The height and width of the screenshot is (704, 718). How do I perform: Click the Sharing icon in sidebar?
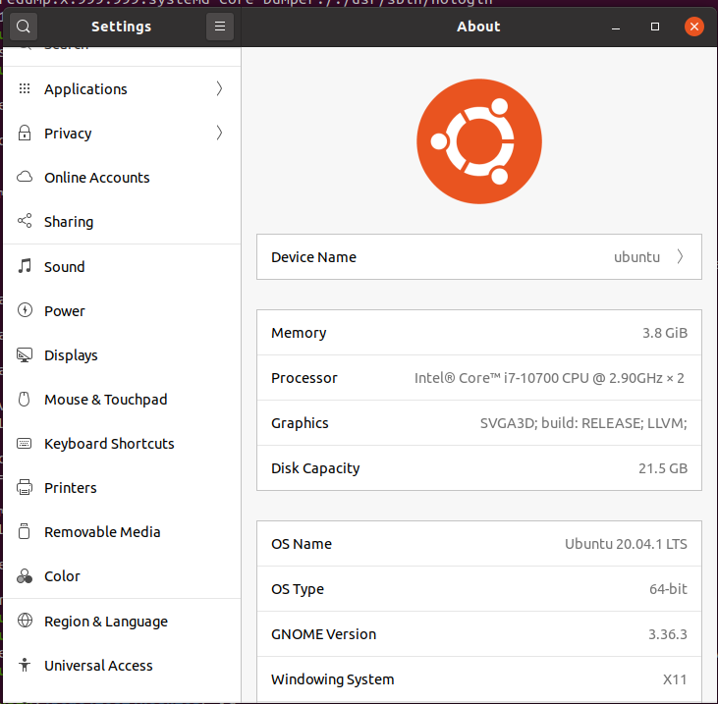[x=25, y=222]
